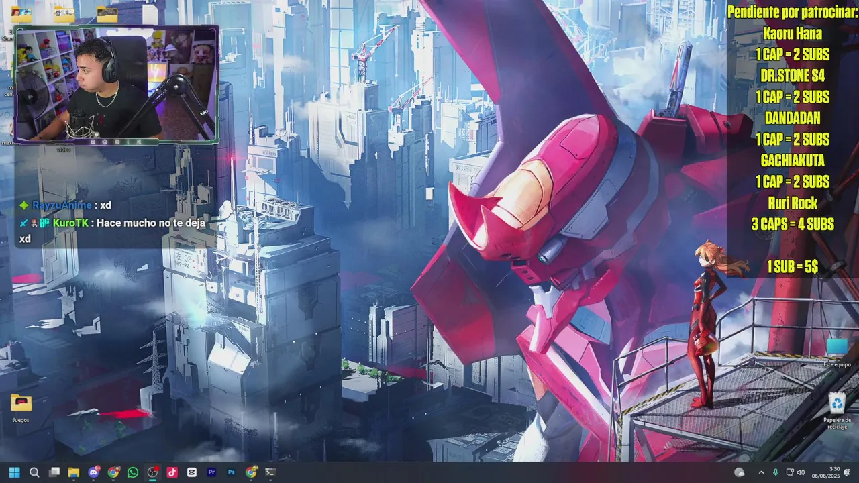Screen dimensions: 859x483
Task: Click the green microphone tray icon
Action: point(776,472)
